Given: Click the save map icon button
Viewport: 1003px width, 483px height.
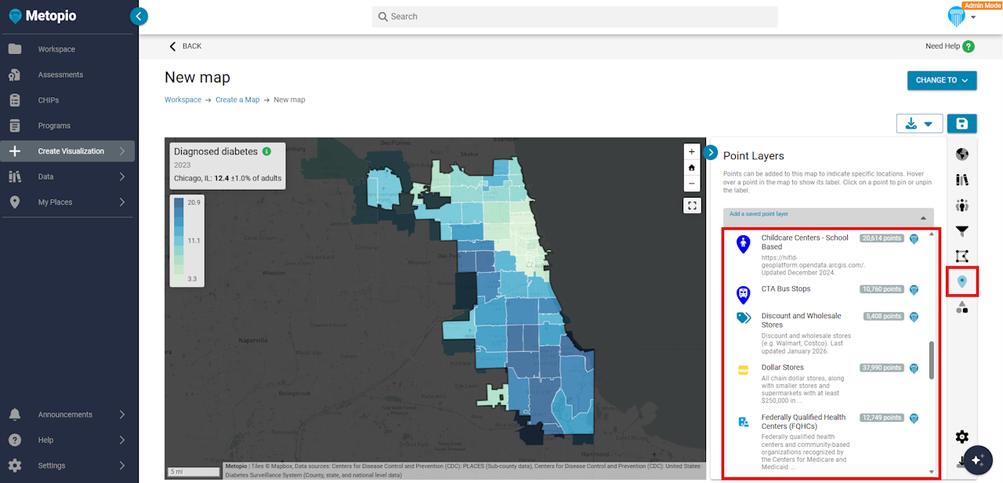Looking at the screenshot, I should click(x=961, y=124).
